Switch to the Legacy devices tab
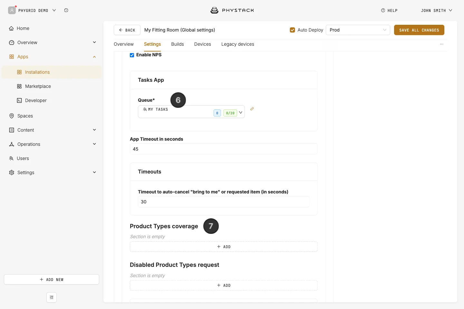 tap(238, 44)
